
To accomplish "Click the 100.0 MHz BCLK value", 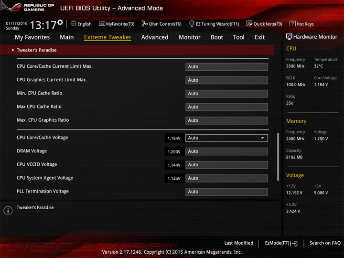I will click(x=296, y=85).
